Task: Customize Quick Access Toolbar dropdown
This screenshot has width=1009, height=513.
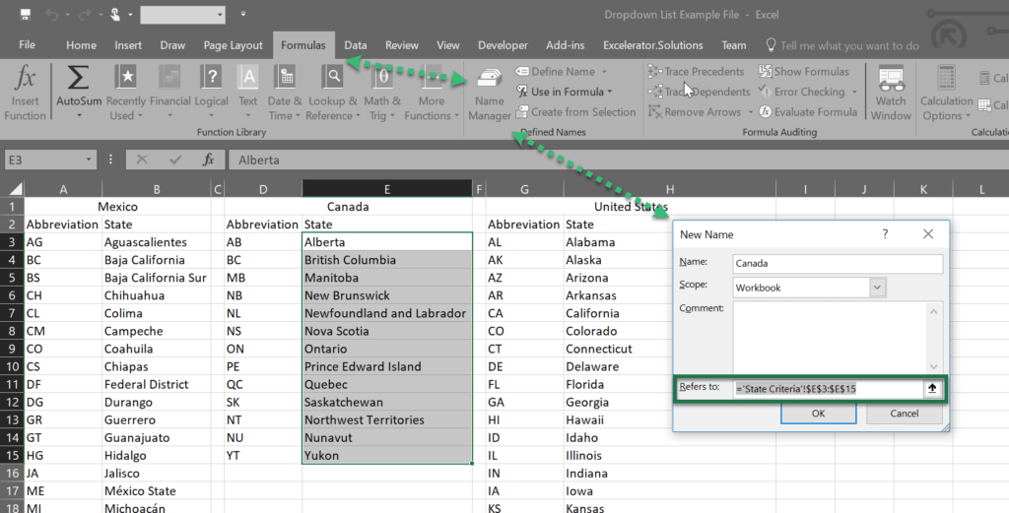Action: coord(242,14)
